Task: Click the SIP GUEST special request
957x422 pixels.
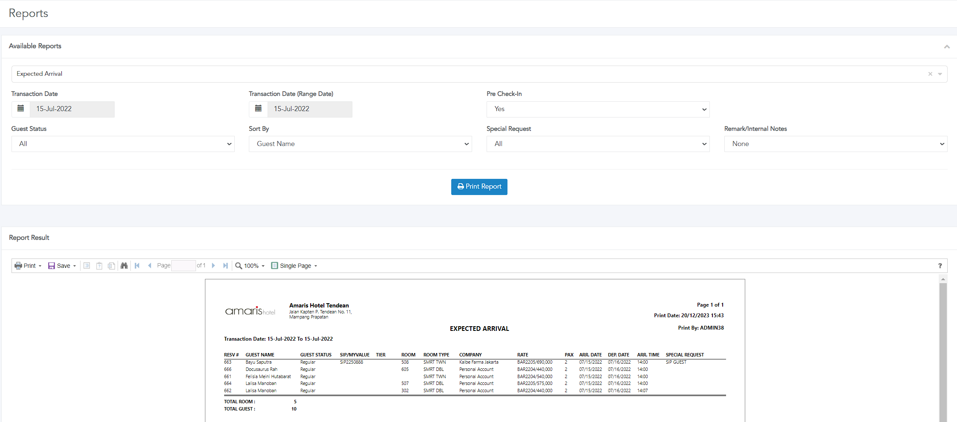Action: [676, 362]
